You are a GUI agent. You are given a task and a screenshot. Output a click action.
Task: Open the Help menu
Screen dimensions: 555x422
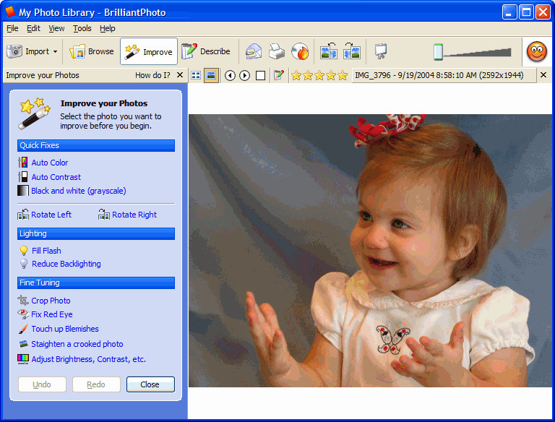pyautogui.click(x=107, y=28)
